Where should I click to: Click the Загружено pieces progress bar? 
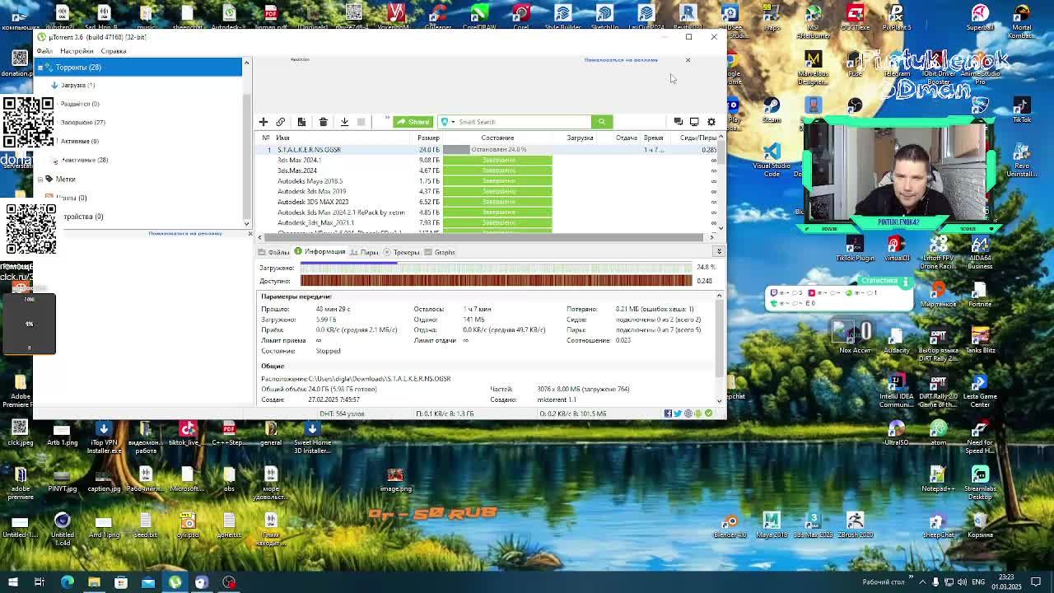point(497,268)
